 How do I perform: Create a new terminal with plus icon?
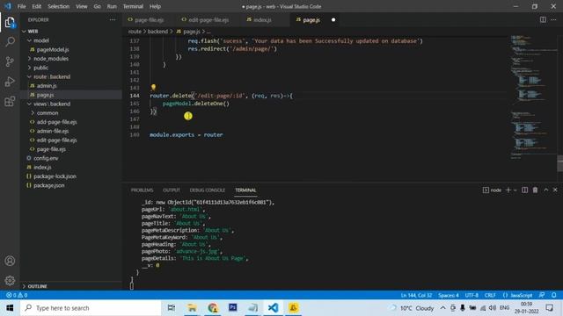(508, 190)
